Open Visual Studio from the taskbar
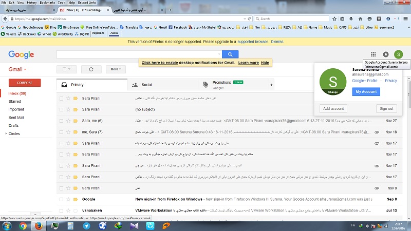411x231 pixels. [x=134, y=226]
